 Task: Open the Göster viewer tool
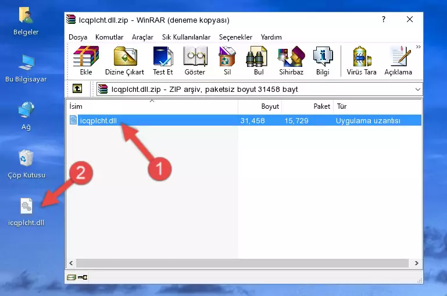pyautogui.click(x=195, y=60)
